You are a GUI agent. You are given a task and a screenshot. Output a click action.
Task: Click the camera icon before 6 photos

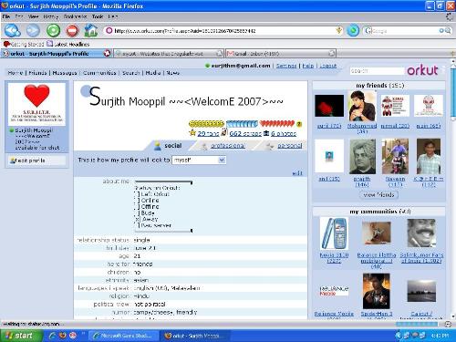tap(266, 133)
